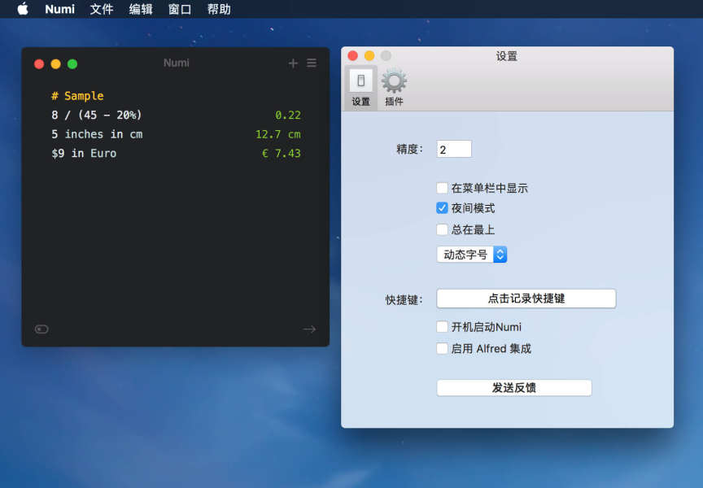Screen dimensions: 703x488
Task: Open the Numi application menu
Action: (59, 9)
